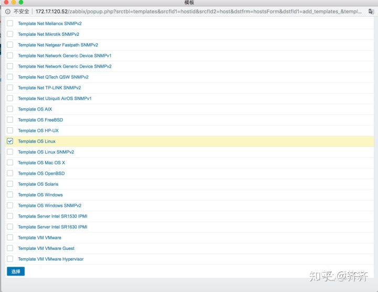Open Template OS HP-UX link
The height and width of the screenshot is (292, 378).
click(x=38, y=130)
